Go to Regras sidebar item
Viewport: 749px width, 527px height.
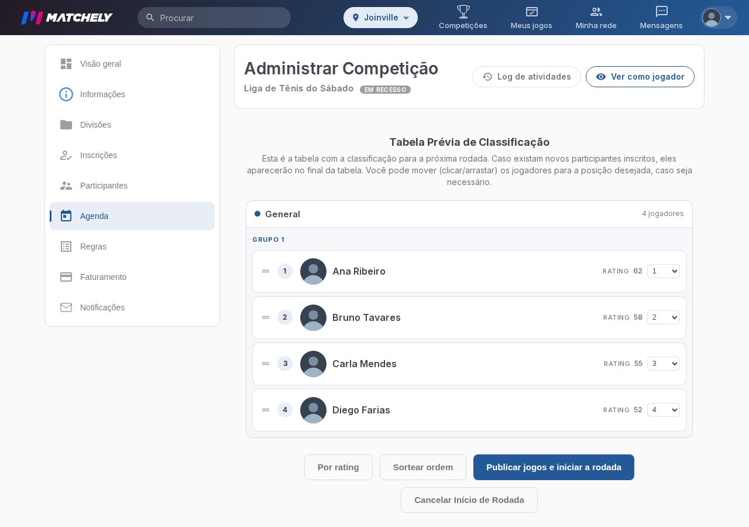(x=132, y=247)
